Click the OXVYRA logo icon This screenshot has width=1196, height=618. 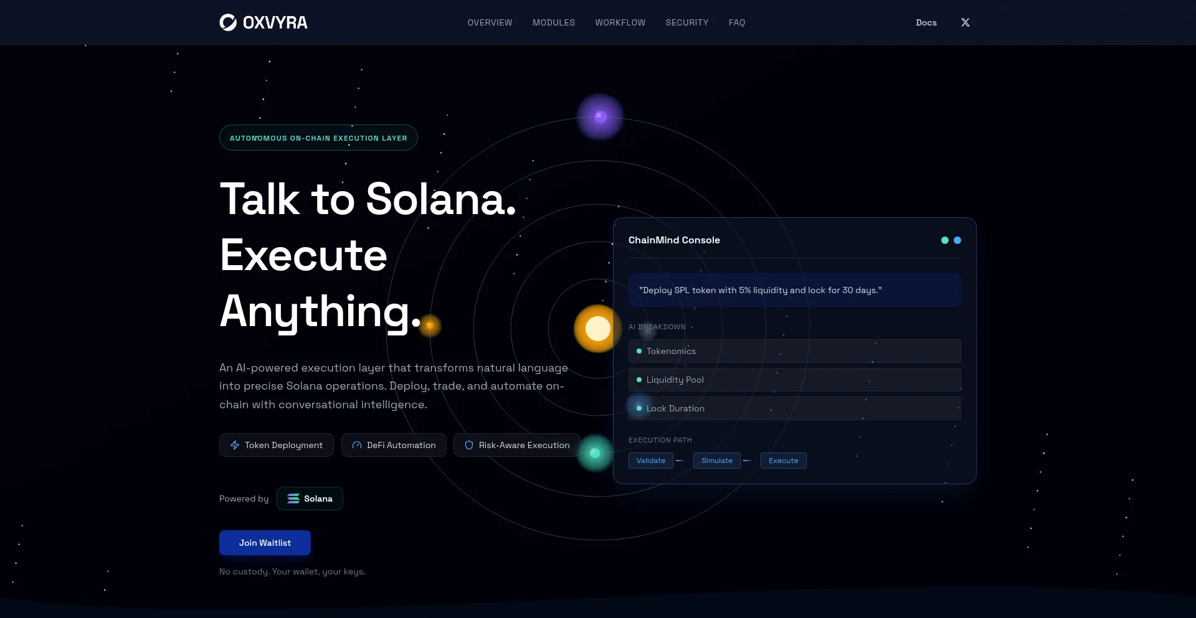pyautogui.click(x=228, y=22)
